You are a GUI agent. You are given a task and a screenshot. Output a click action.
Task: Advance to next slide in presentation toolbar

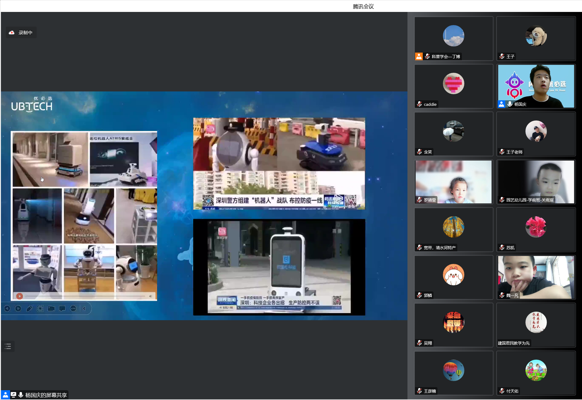18,309
